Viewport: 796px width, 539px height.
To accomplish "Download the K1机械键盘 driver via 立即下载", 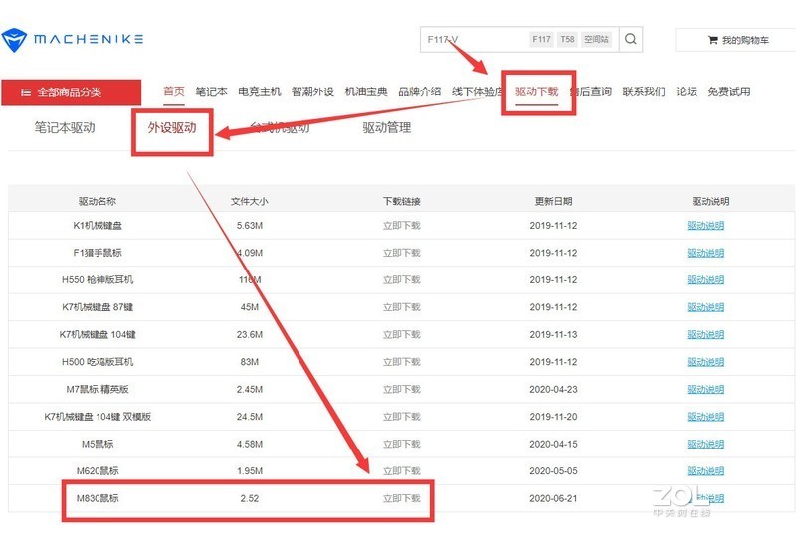I will (x=402, y=226).
